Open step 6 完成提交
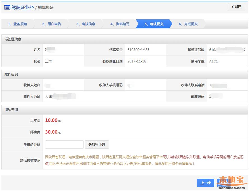 (188, 24)
